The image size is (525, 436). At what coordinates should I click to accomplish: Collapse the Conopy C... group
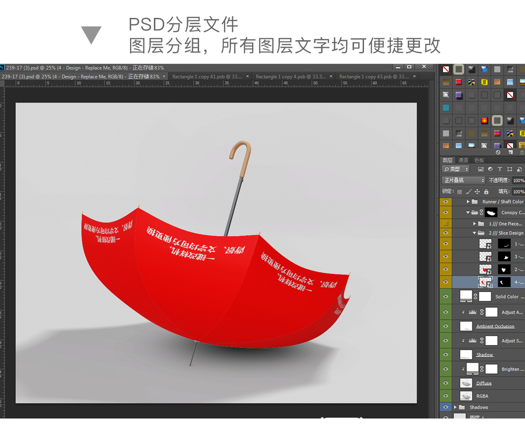click(468, 212)
